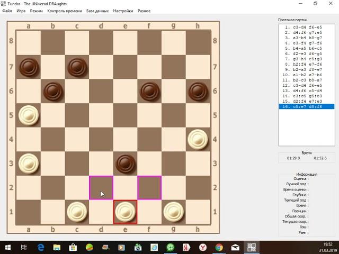This screenshot has height=254, width=339.
Task: Open the Файл menu
Action: point(7,11)
